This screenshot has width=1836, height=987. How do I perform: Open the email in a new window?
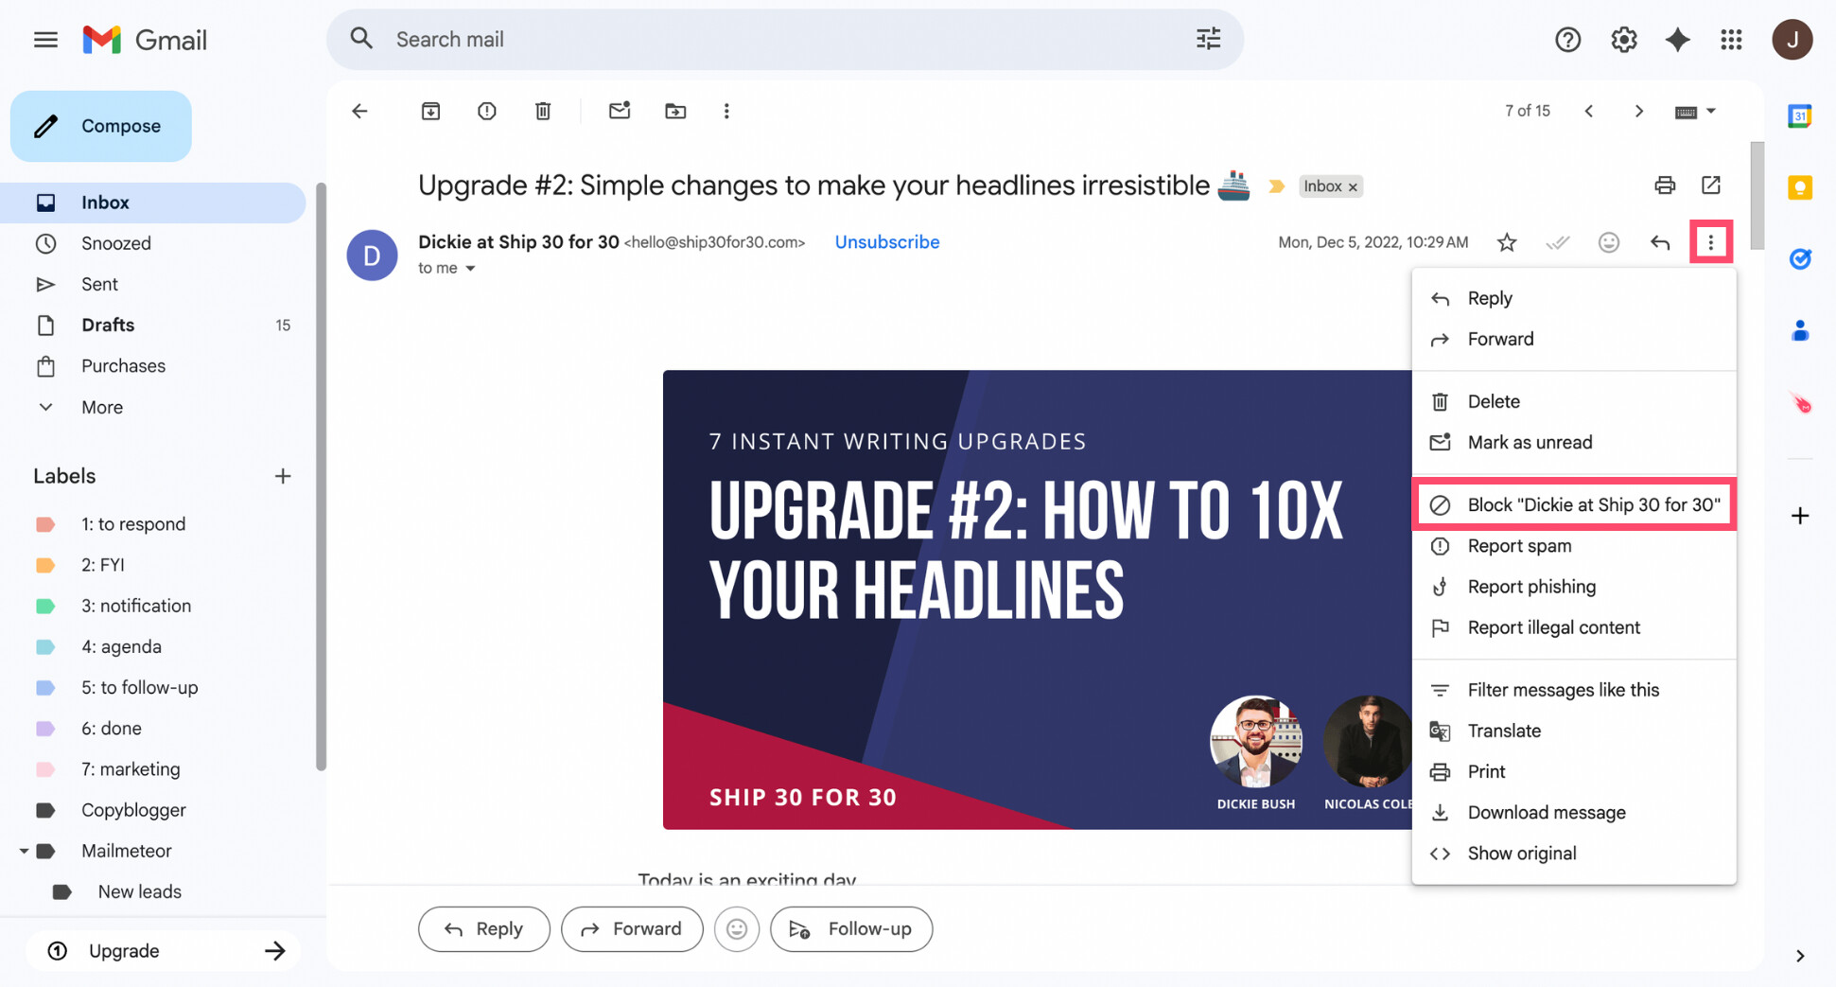pos(1711,185)
